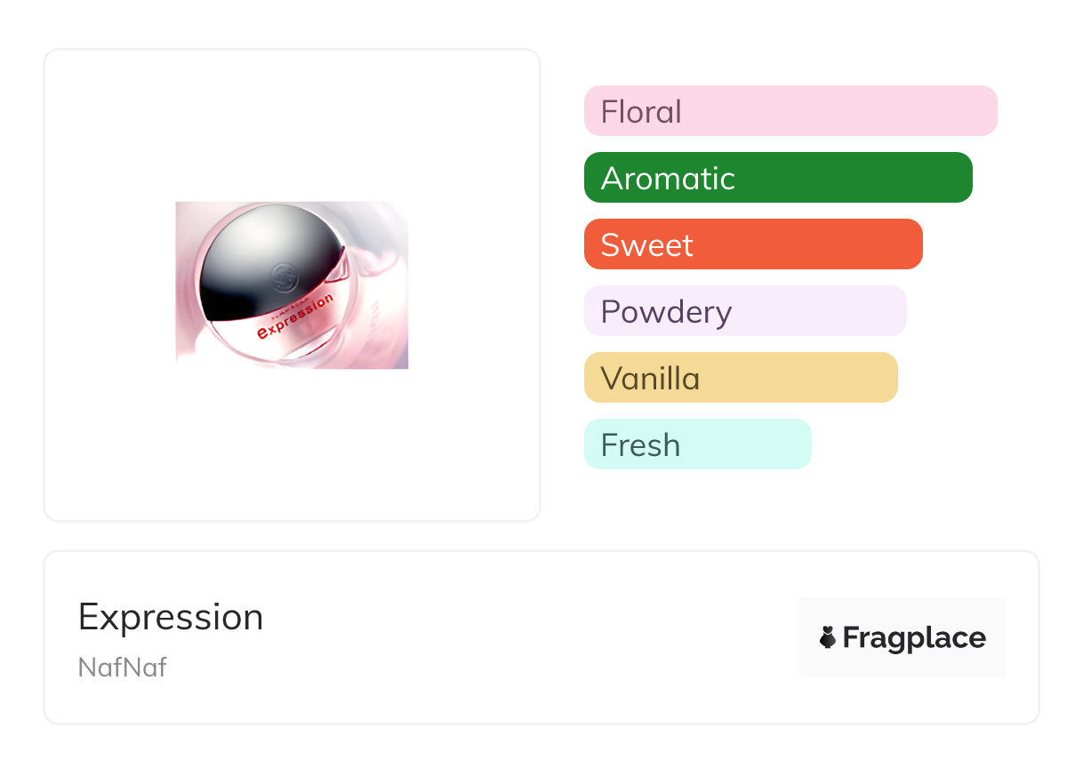Click the Sweet text label

click(x=646, y=245)
